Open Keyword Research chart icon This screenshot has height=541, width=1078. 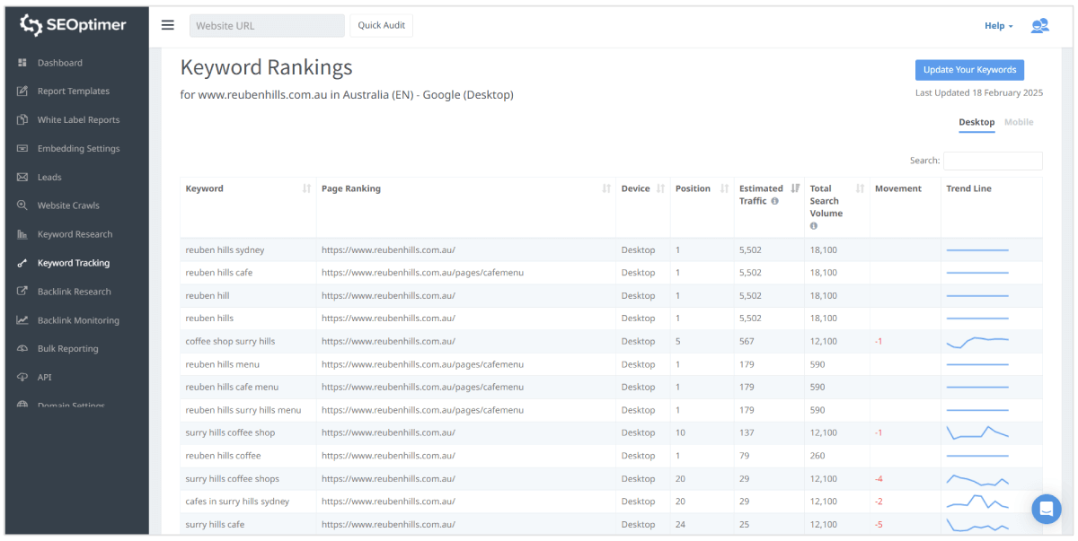[x=22, y=234]
